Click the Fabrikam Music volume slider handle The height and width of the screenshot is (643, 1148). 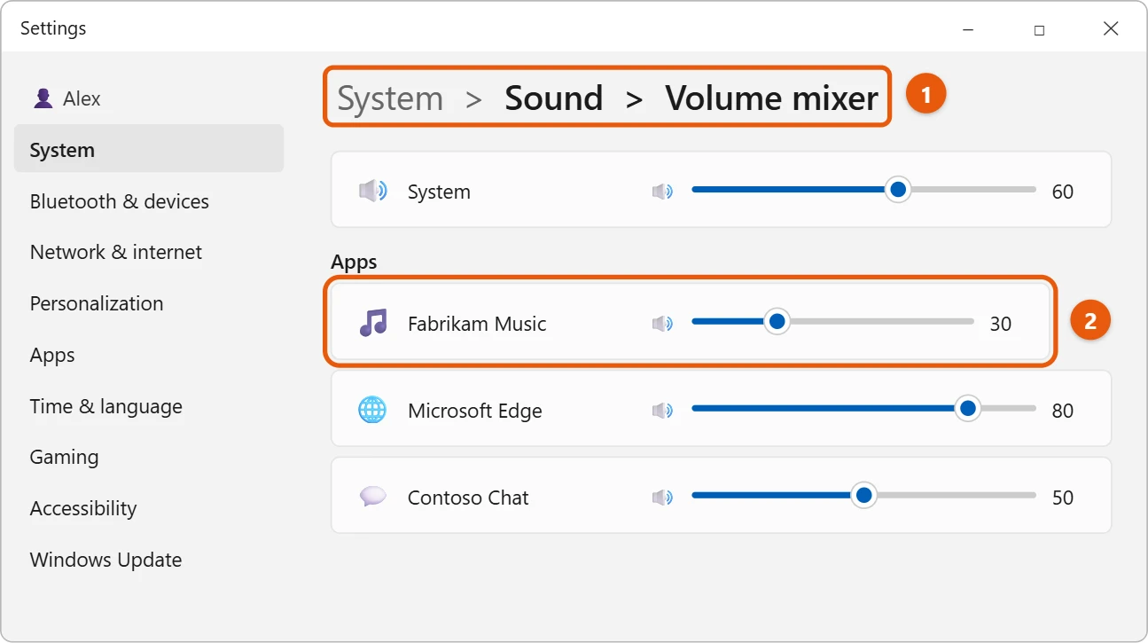pos(777,321)
